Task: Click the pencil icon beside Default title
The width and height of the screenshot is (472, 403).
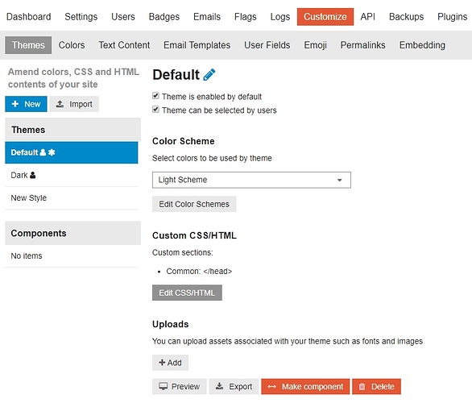Action: pos(209,75)
